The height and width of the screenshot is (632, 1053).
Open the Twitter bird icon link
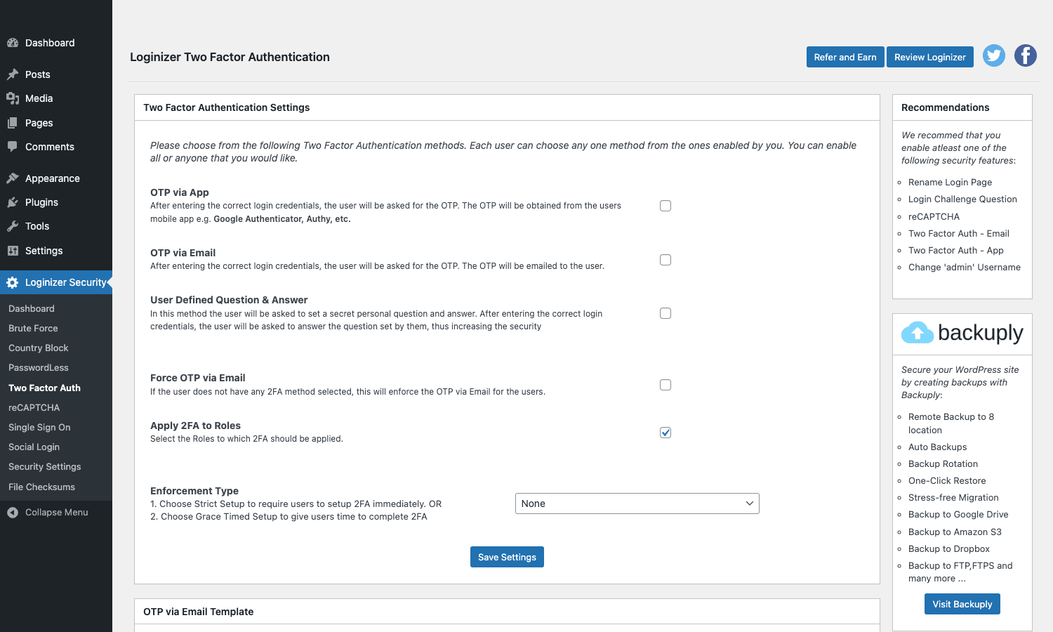point(994,55)
